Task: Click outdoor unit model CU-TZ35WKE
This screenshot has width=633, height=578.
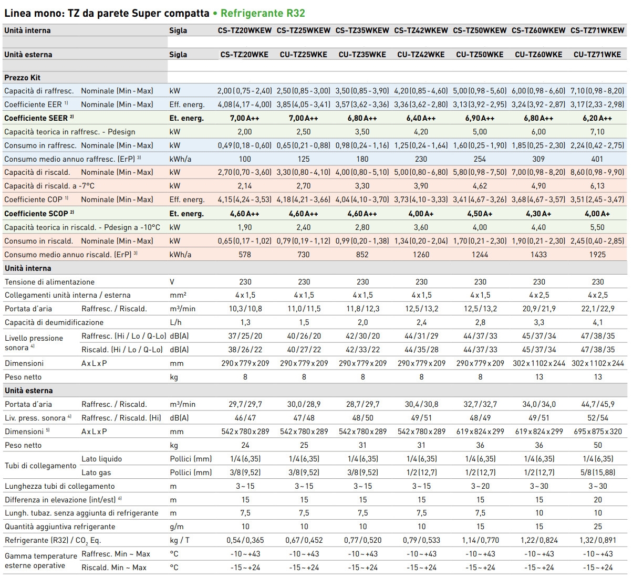Action: 362,55
